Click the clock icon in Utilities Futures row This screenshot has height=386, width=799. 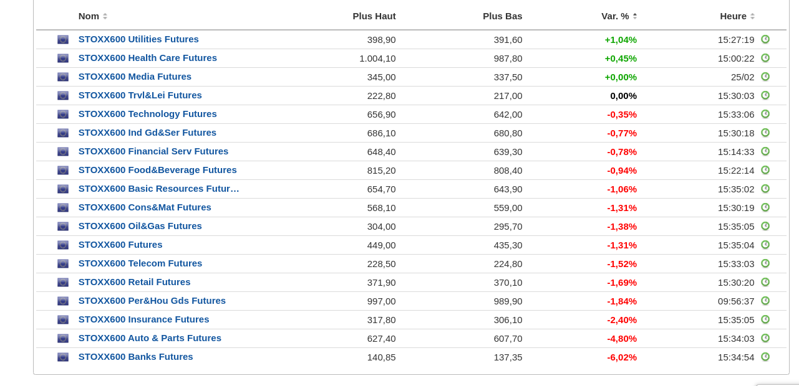click(x=765, y=39)
